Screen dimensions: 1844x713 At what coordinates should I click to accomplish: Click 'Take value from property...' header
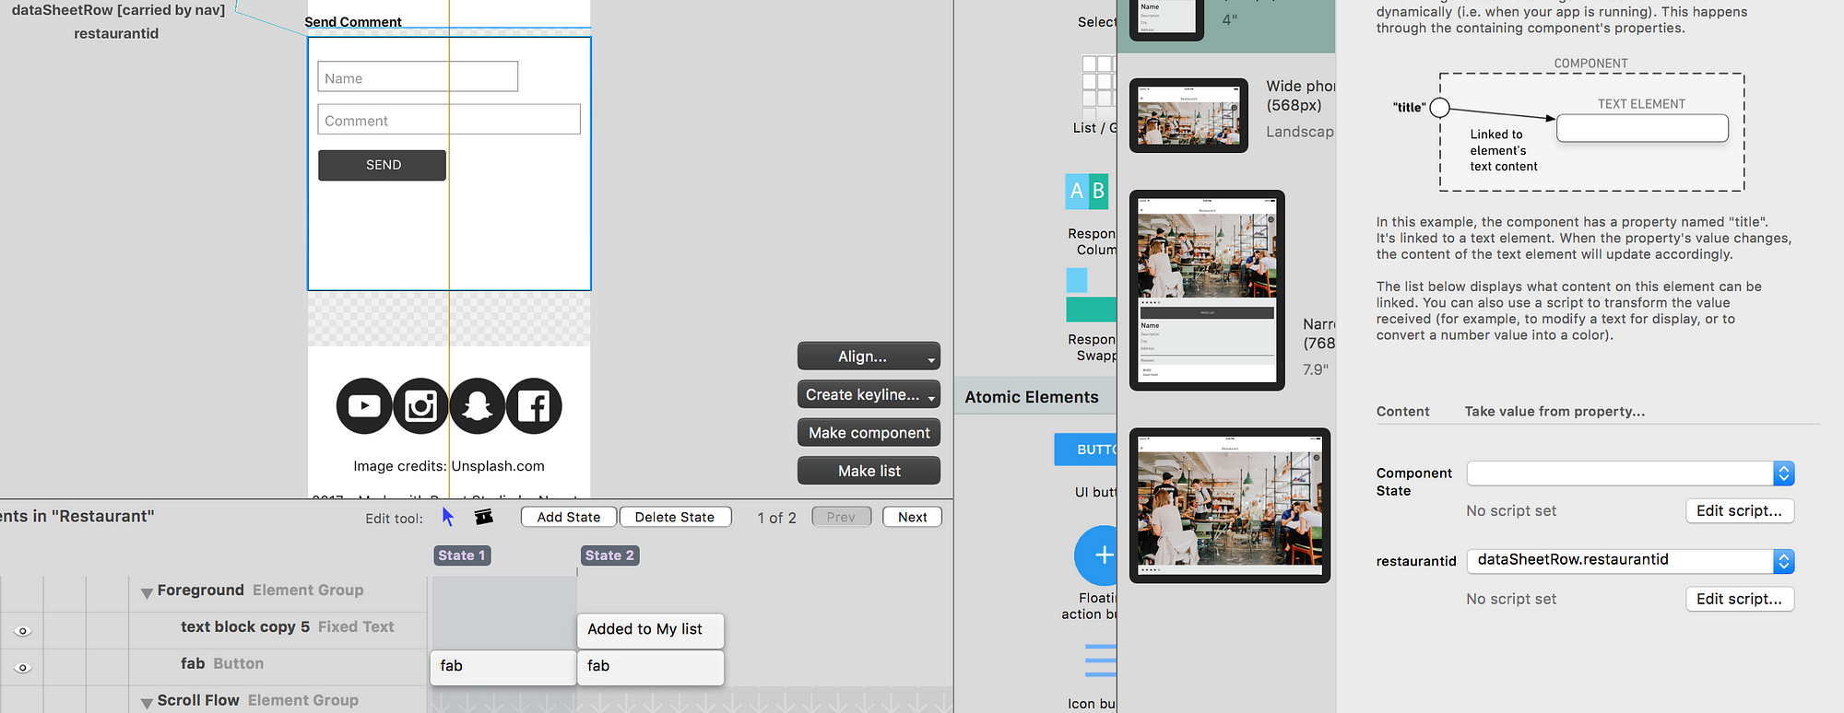1554,412
